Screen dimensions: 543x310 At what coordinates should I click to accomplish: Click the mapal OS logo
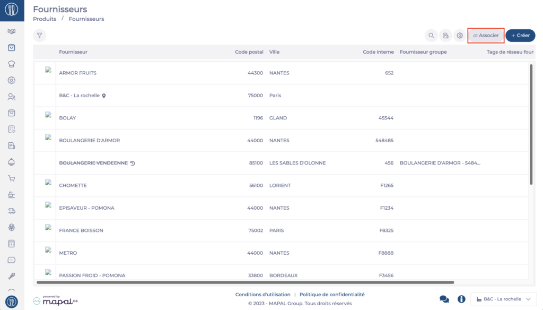coord(55,300)
